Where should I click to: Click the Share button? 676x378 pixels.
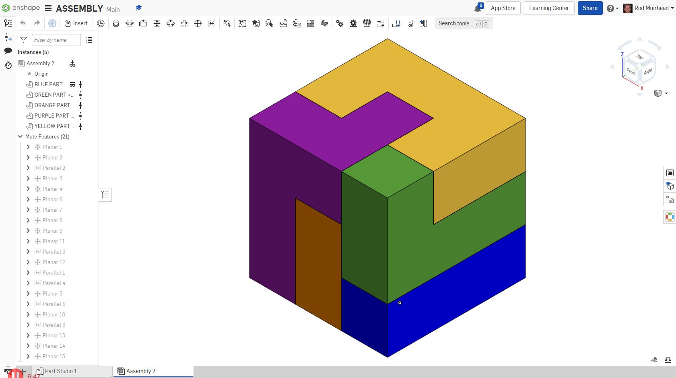tap(590, 8)
